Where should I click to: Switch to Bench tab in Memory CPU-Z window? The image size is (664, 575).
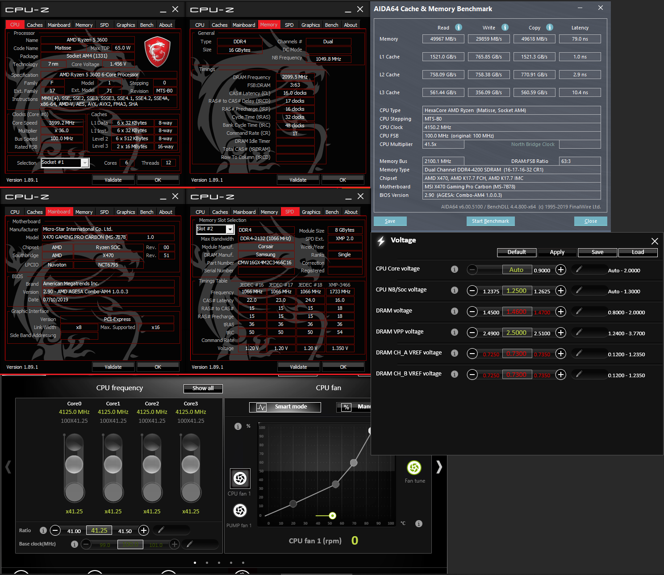(331, 25)
